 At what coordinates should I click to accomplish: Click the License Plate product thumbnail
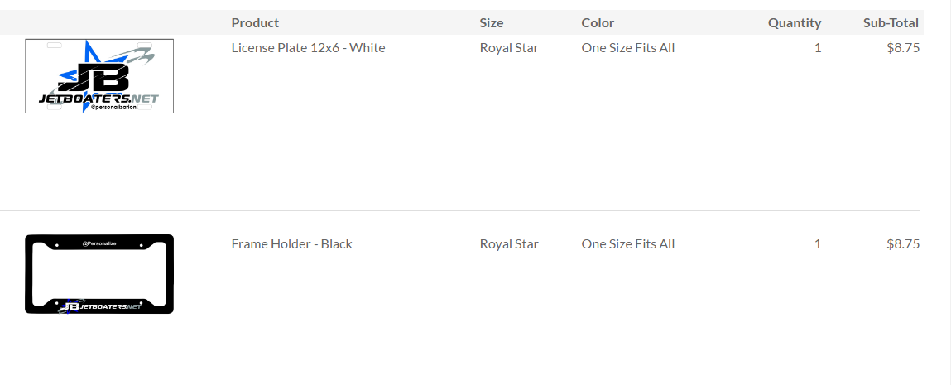[99, 76]
